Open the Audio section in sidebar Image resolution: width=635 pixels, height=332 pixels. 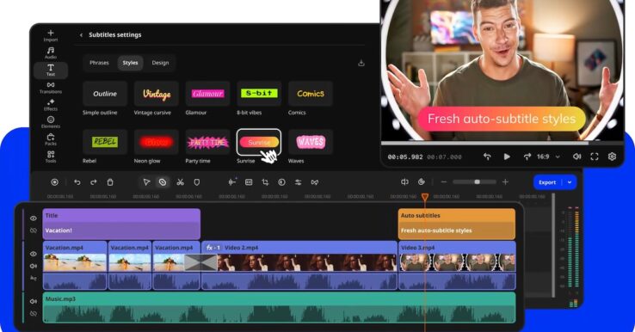click(51, 53)
